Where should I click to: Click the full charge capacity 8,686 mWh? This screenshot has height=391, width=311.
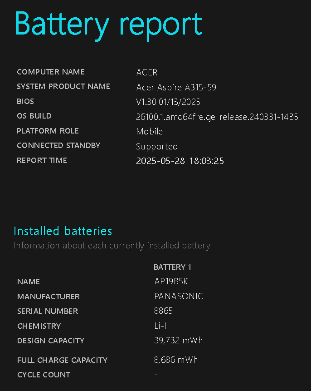[176, 360]
